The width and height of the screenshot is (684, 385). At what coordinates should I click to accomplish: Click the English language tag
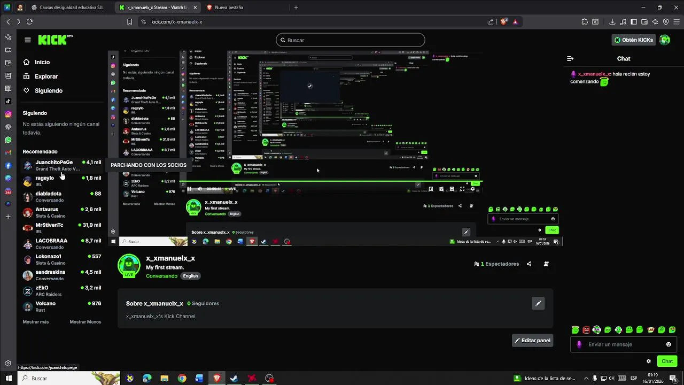[190, 276]
